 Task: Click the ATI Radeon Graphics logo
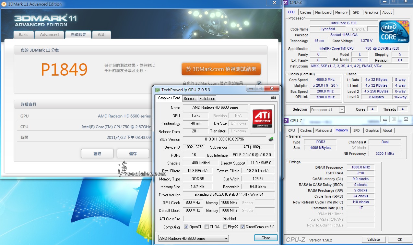pyautogui.click(x=262, y=119)
